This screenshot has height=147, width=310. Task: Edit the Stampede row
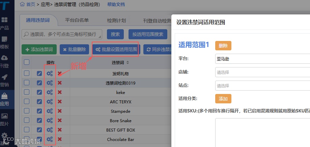(39, 111)
